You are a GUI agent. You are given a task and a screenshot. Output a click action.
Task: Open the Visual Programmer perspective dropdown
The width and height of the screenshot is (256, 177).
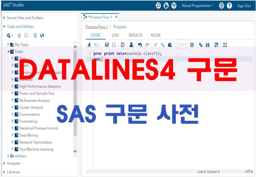[198, 5]
